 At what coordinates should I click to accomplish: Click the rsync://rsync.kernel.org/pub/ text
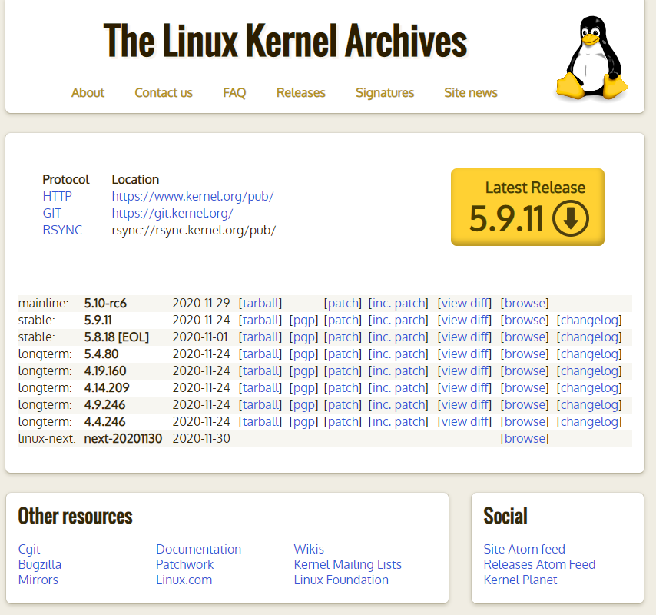tap(194, 230)
